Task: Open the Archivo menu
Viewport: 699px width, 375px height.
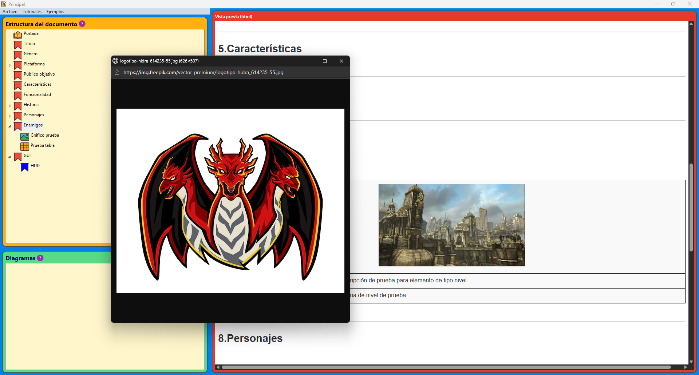Action: coord(10,11)
